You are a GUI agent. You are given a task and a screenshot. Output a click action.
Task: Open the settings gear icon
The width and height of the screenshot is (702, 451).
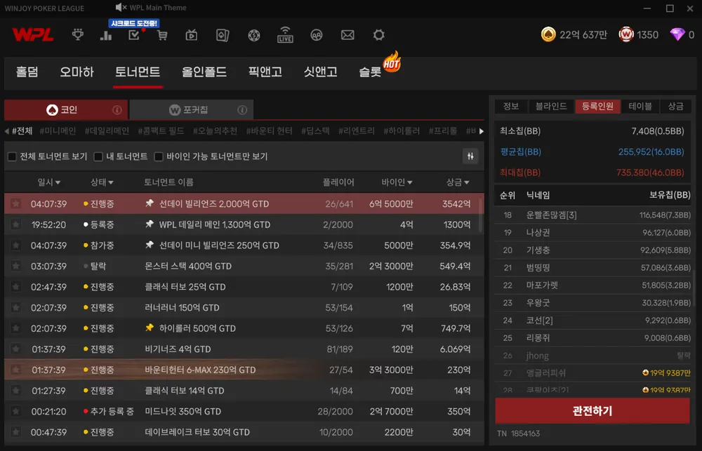pos(379,35)
